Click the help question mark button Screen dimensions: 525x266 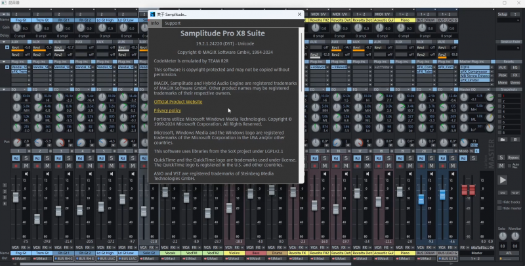tap(516, 14)
